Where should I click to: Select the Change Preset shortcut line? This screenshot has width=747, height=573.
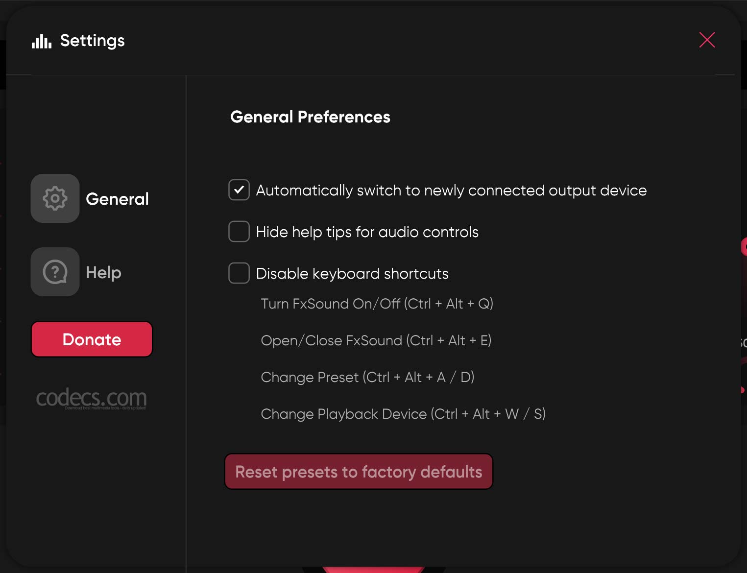point(367,377)
